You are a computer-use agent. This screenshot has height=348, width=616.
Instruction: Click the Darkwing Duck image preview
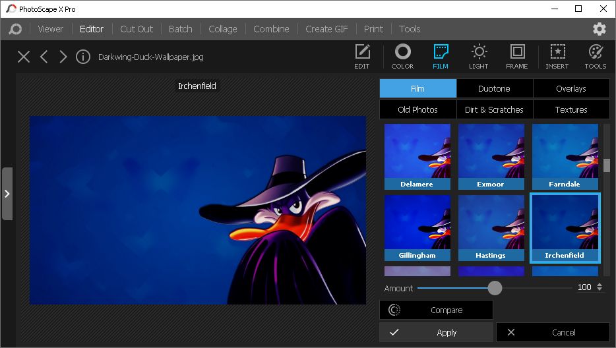tap(198, 210)
